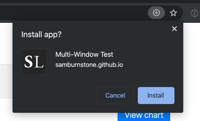Close the Install app dialog with X
The height and width of the screenshot is (121, 200).
tap(174, 29)
